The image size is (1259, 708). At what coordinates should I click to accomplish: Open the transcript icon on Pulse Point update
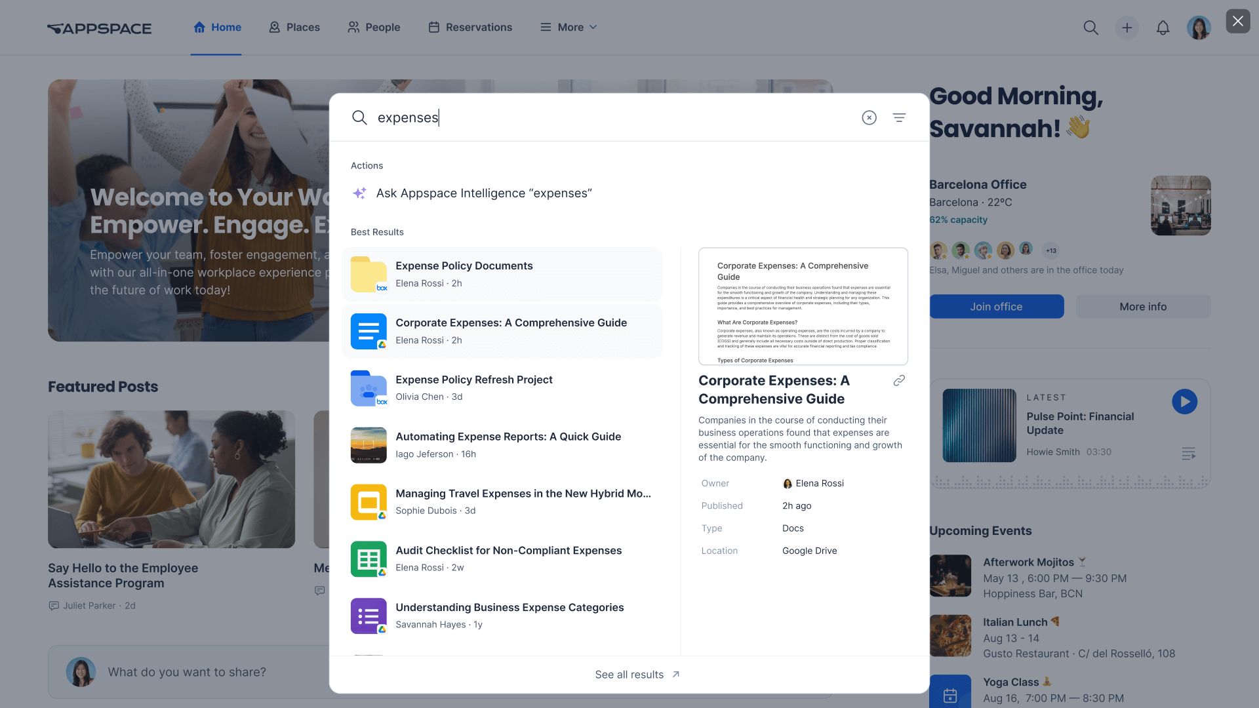[1188, 453]
